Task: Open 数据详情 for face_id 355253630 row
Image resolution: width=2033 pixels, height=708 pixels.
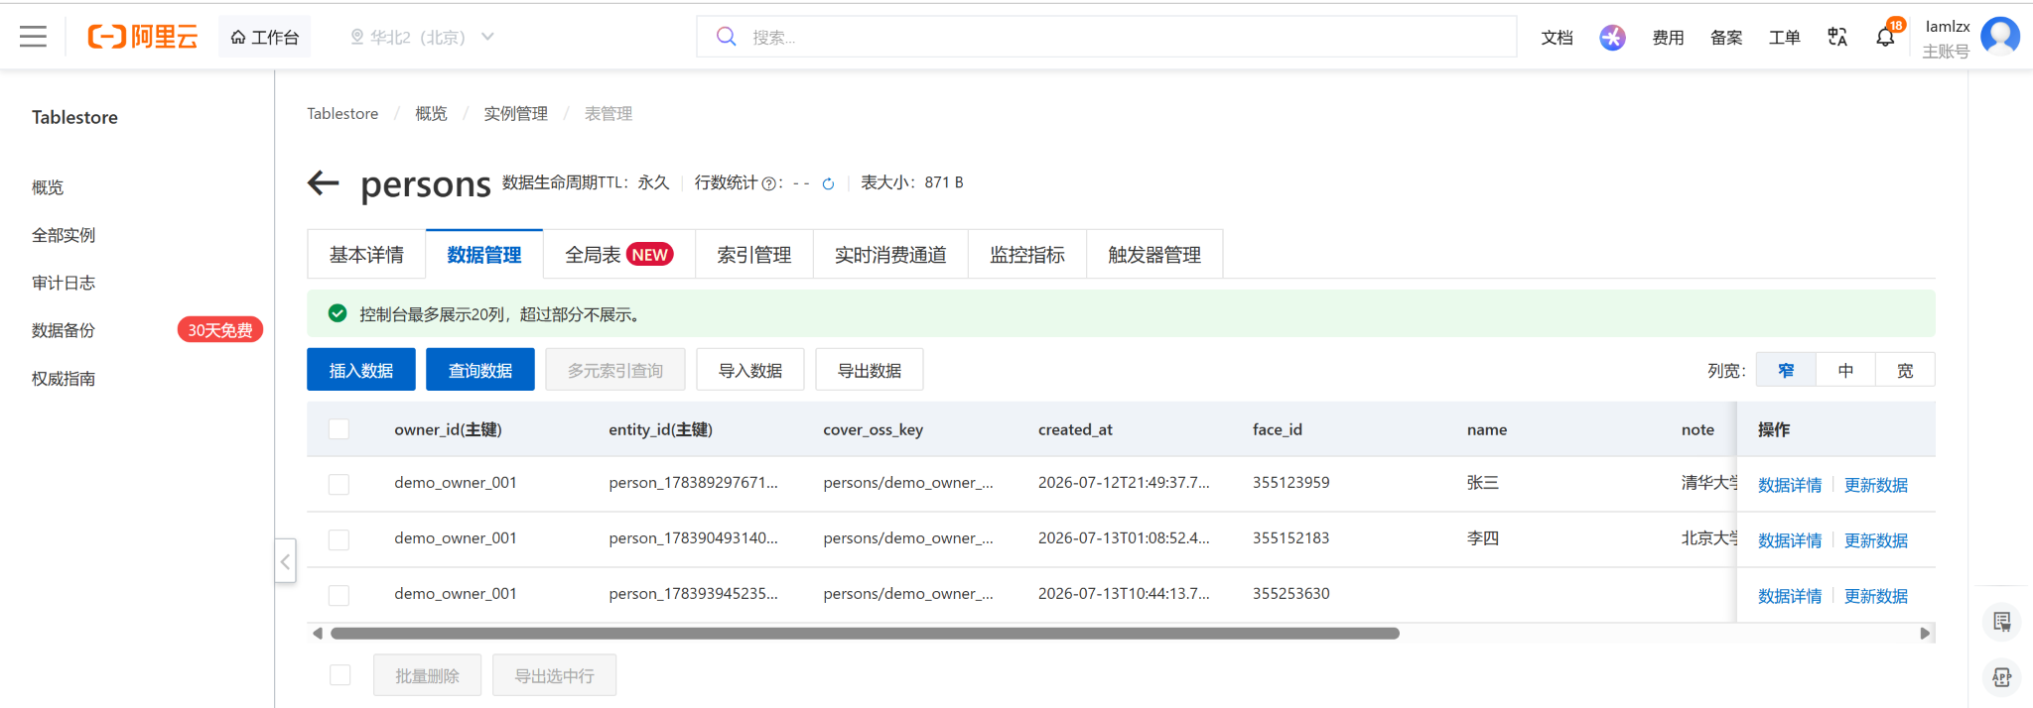Action: coord(1790,596)
